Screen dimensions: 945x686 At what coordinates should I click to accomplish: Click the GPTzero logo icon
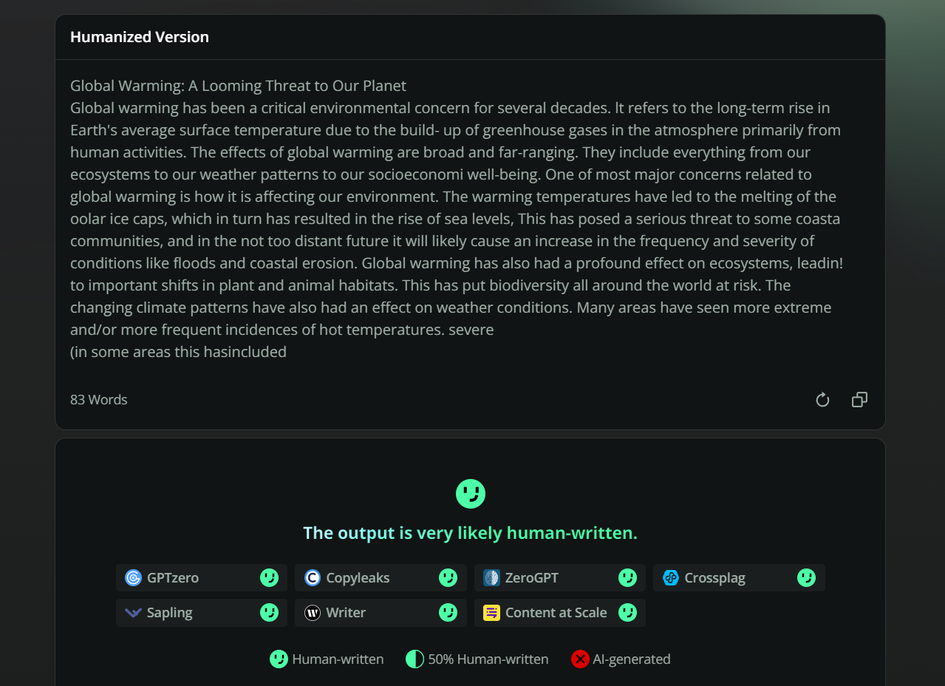[x=133, y=578]
